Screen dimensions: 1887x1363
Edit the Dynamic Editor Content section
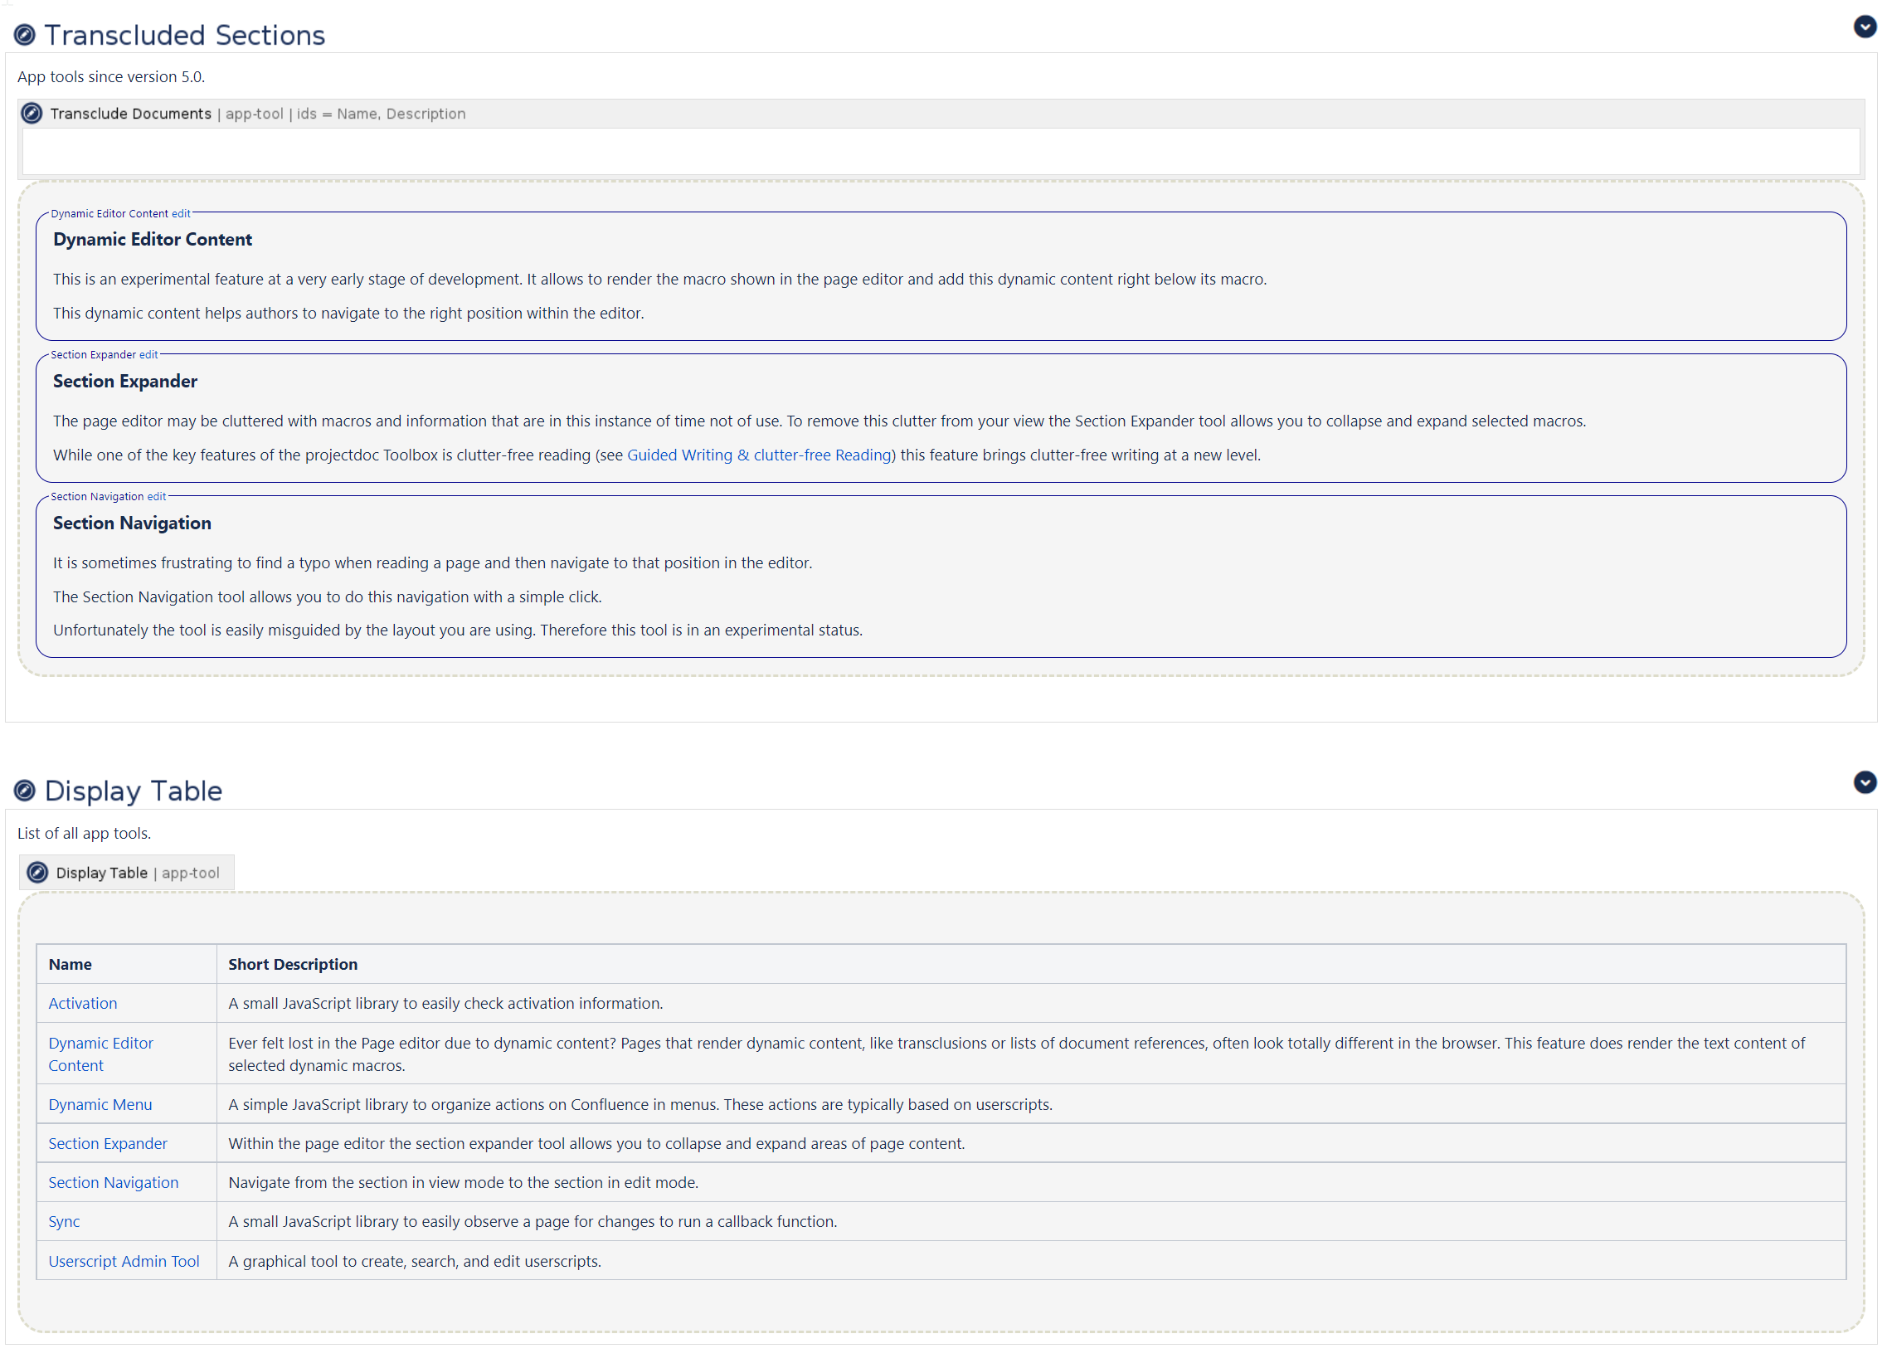click(x=181, y=214)
